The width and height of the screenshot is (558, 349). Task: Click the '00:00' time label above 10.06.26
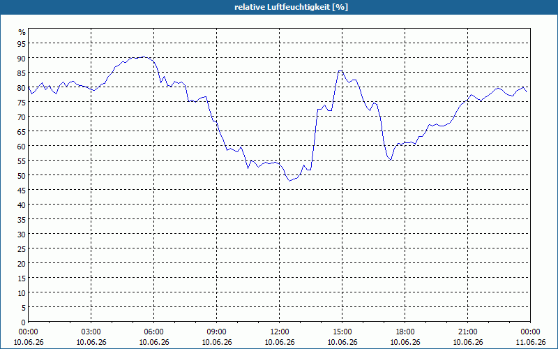pyautogui.click(x=28, y=332)
